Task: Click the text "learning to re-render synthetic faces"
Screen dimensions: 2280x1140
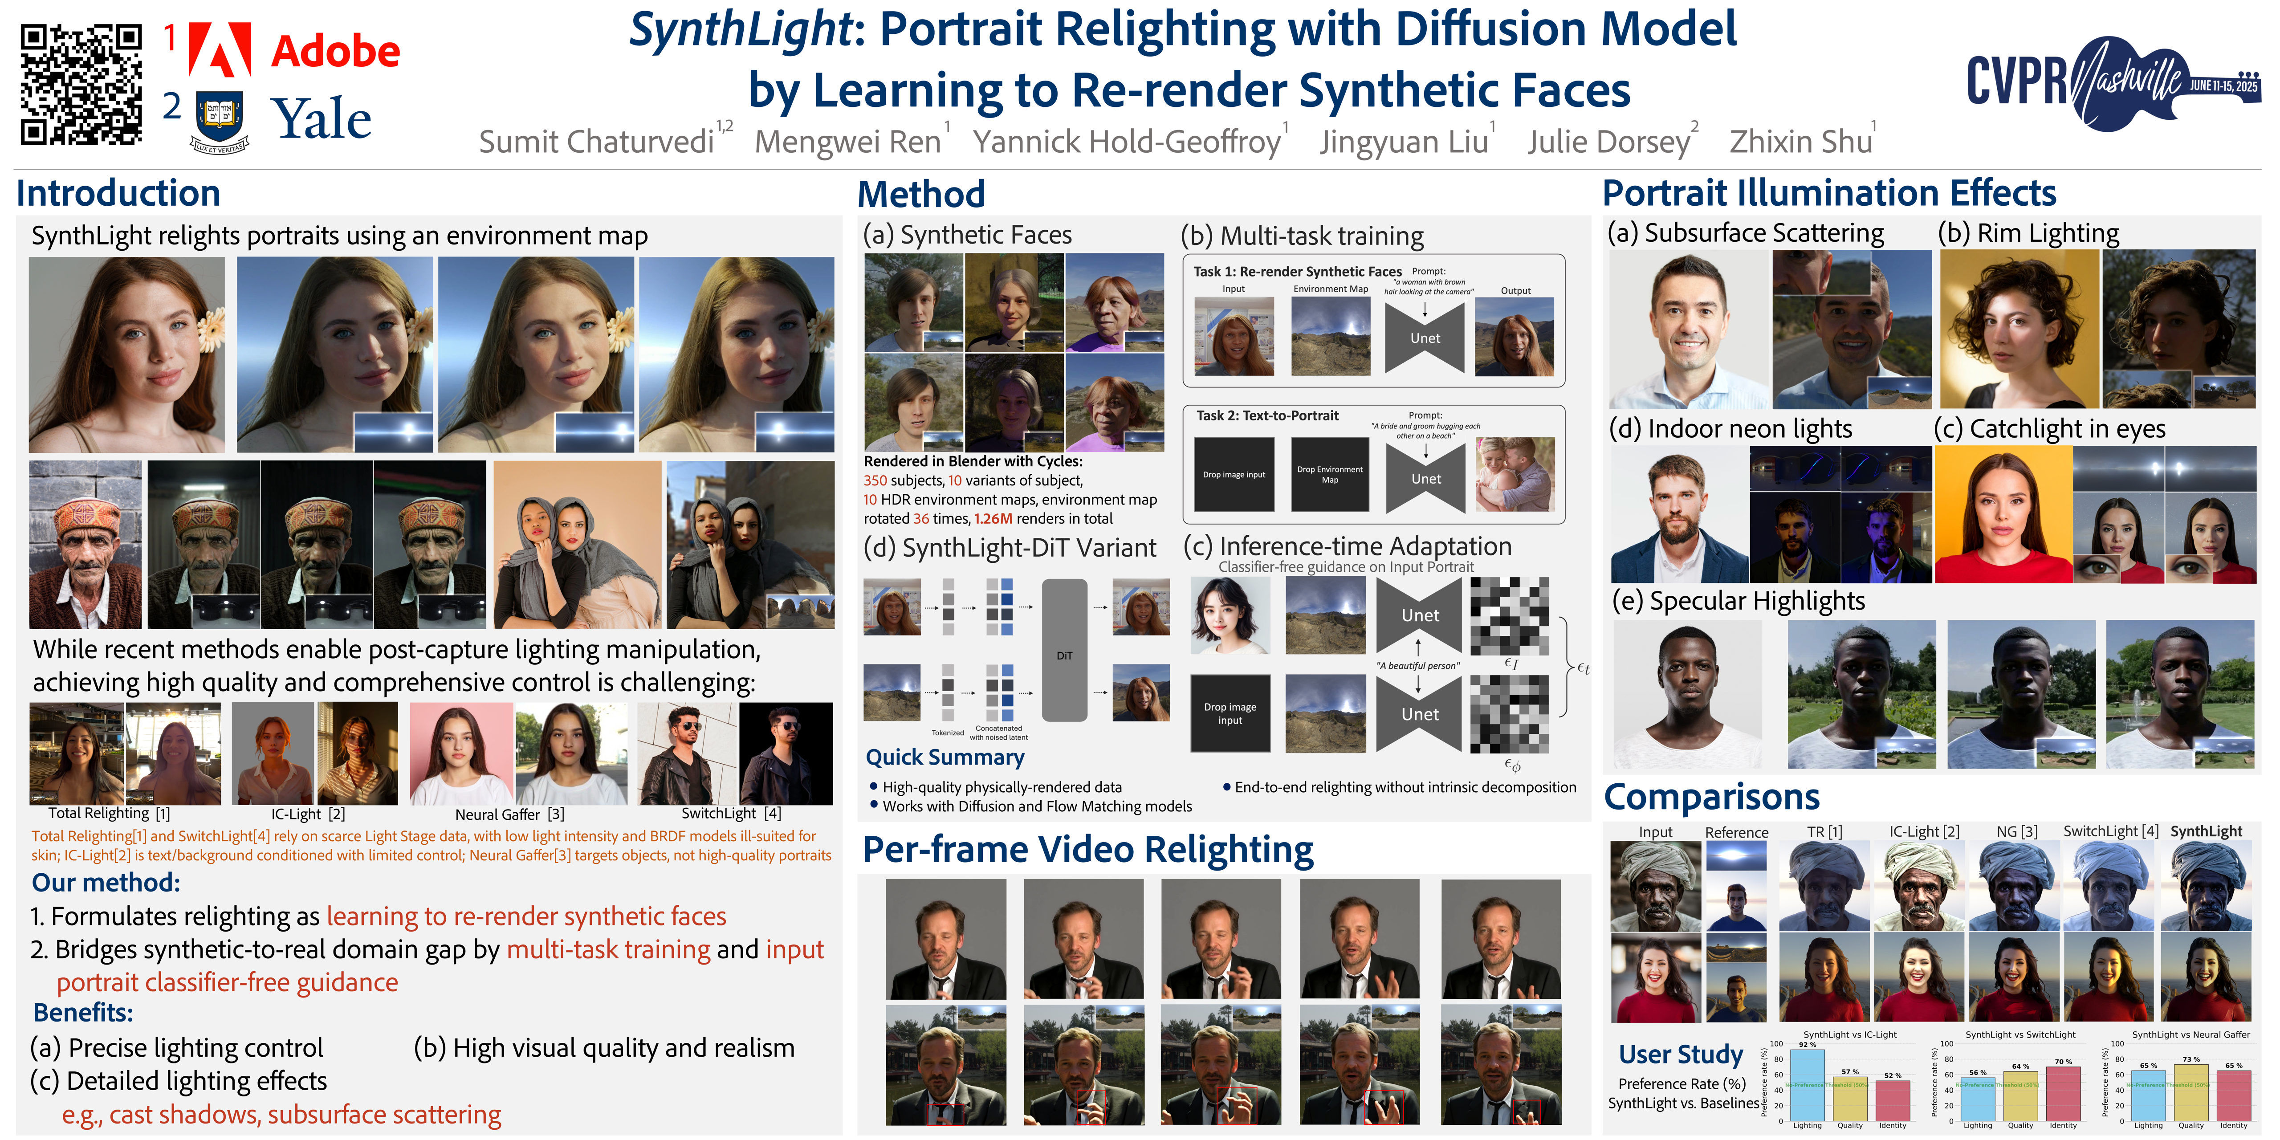Action: point(526,917)
